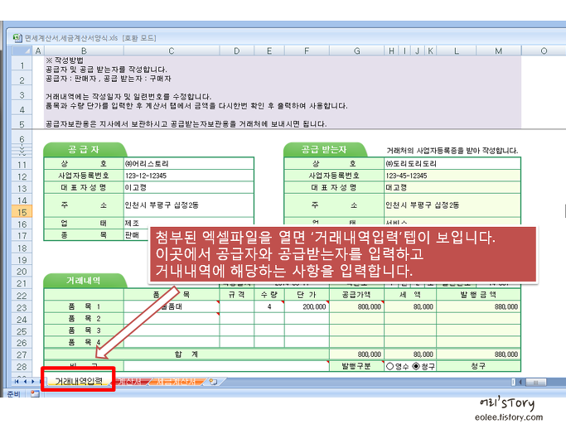Click the 합계 issue total 880,000
Screen dimensions: 566x424
point(478,354)
